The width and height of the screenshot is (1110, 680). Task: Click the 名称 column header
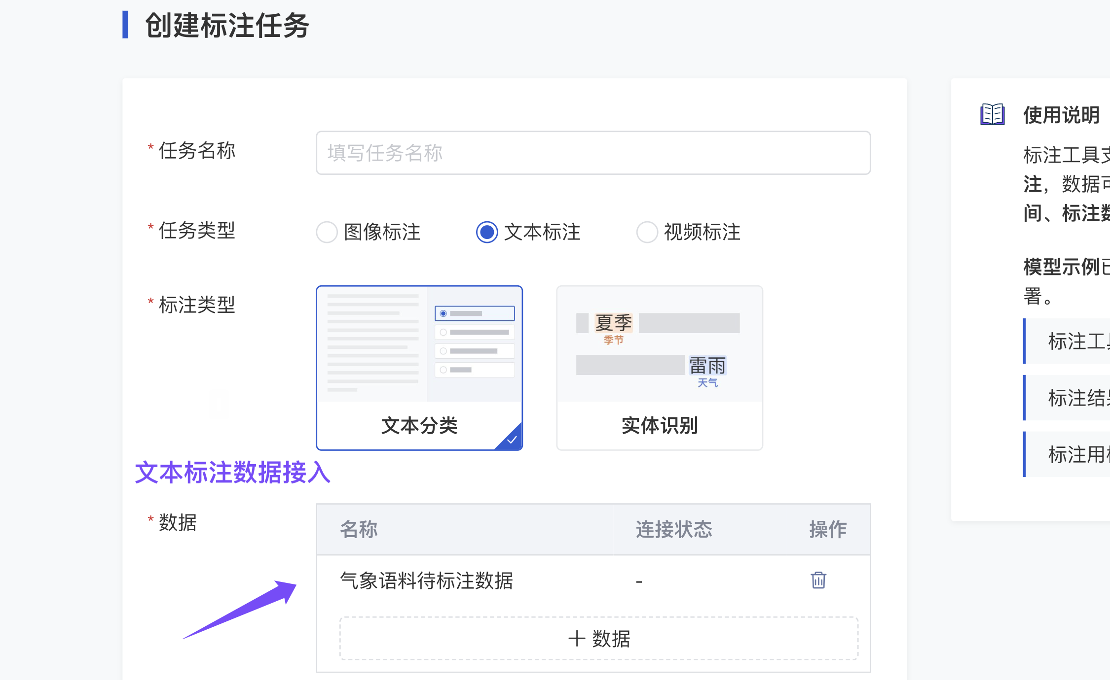pos(359,530)
